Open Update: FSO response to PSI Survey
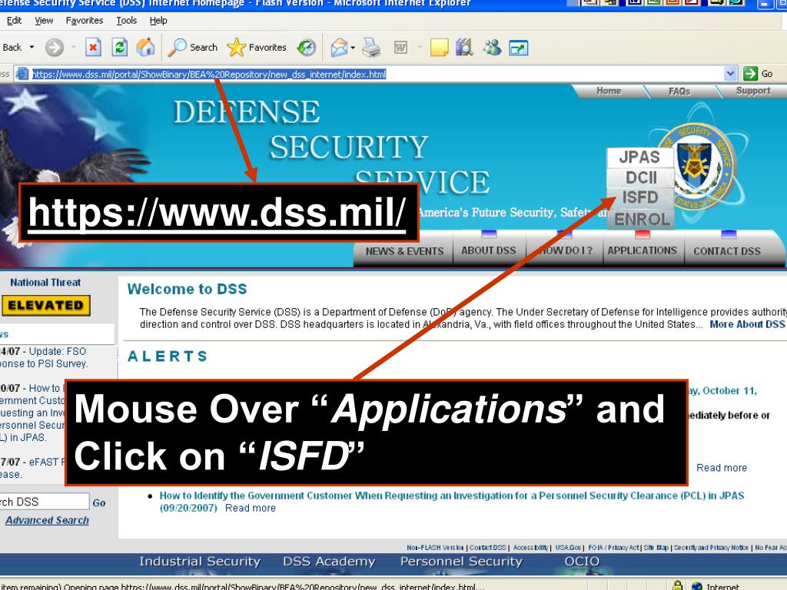787x590 pixels. click(x=43, y=357)
